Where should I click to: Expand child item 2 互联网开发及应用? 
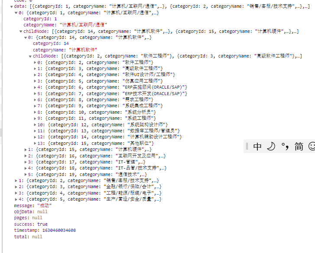[26, 156]
